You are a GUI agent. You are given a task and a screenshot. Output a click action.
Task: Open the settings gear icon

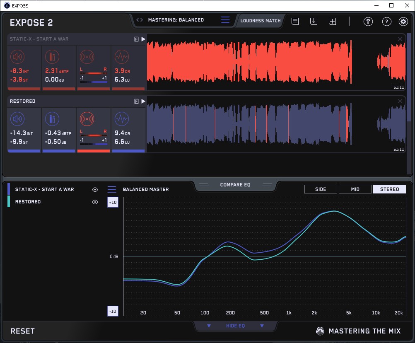click(403, 22)
